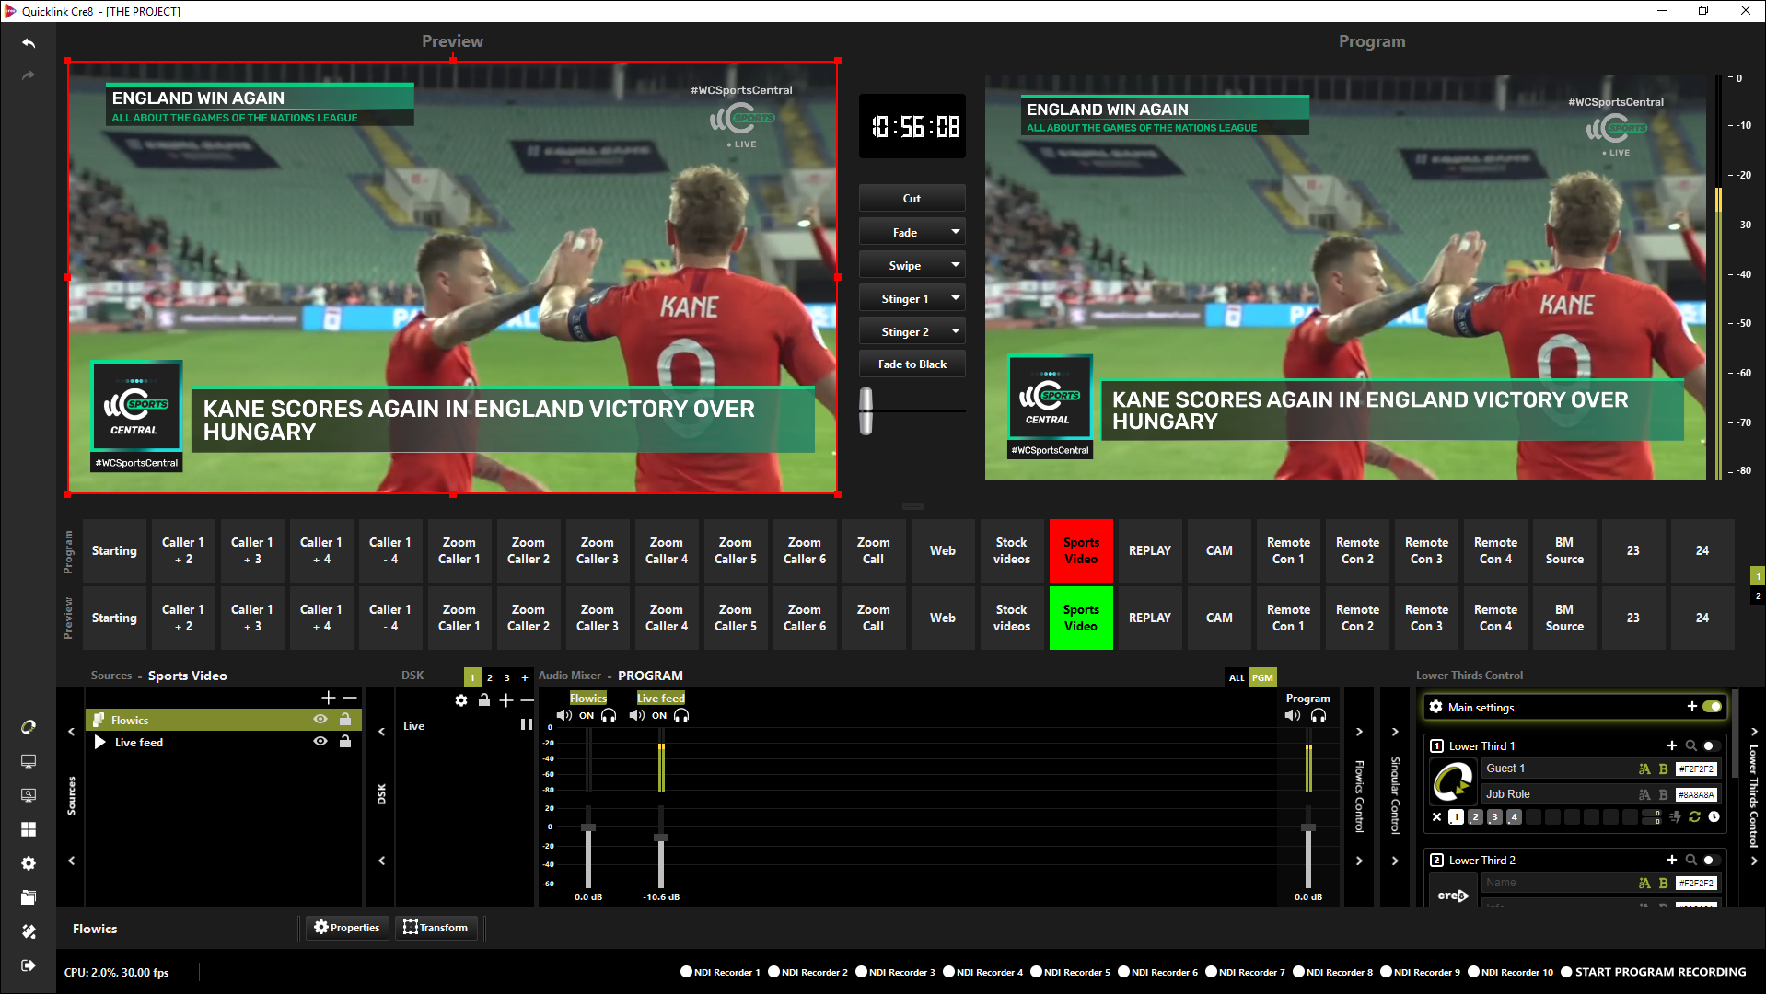Image resolution: width=1766 pixels, height=994 pixels.
Task: Toggle the Lower Third 1 switch
Action: tap(1710, 746)
